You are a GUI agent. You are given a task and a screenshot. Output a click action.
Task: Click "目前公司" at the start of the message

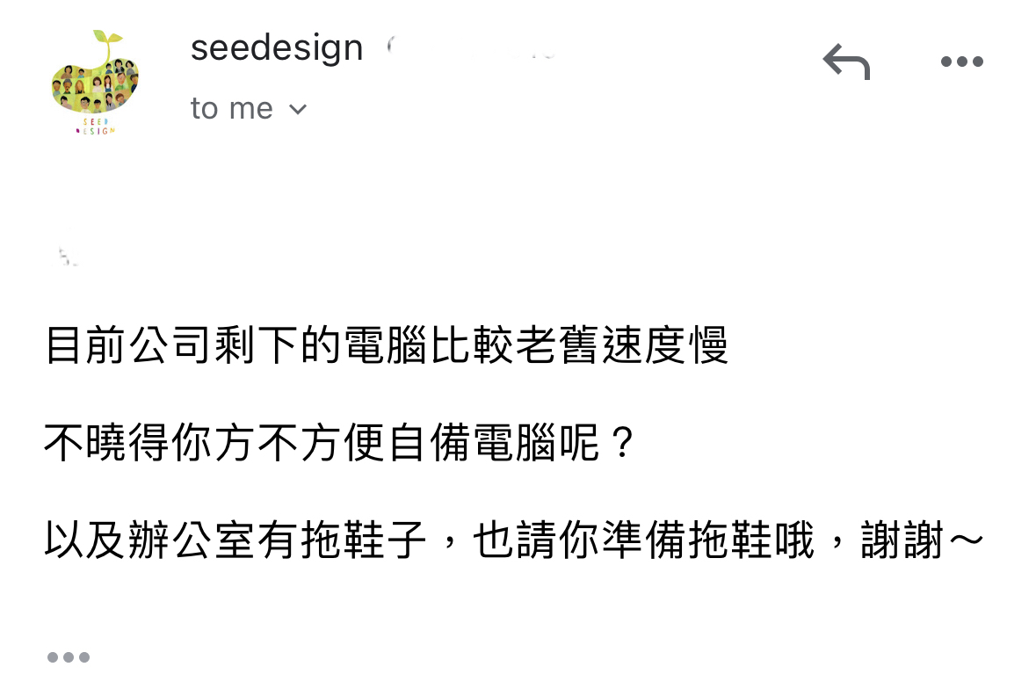[128, 347]
